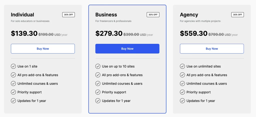Click the blue Buy Now Business button

coord(127,49)
